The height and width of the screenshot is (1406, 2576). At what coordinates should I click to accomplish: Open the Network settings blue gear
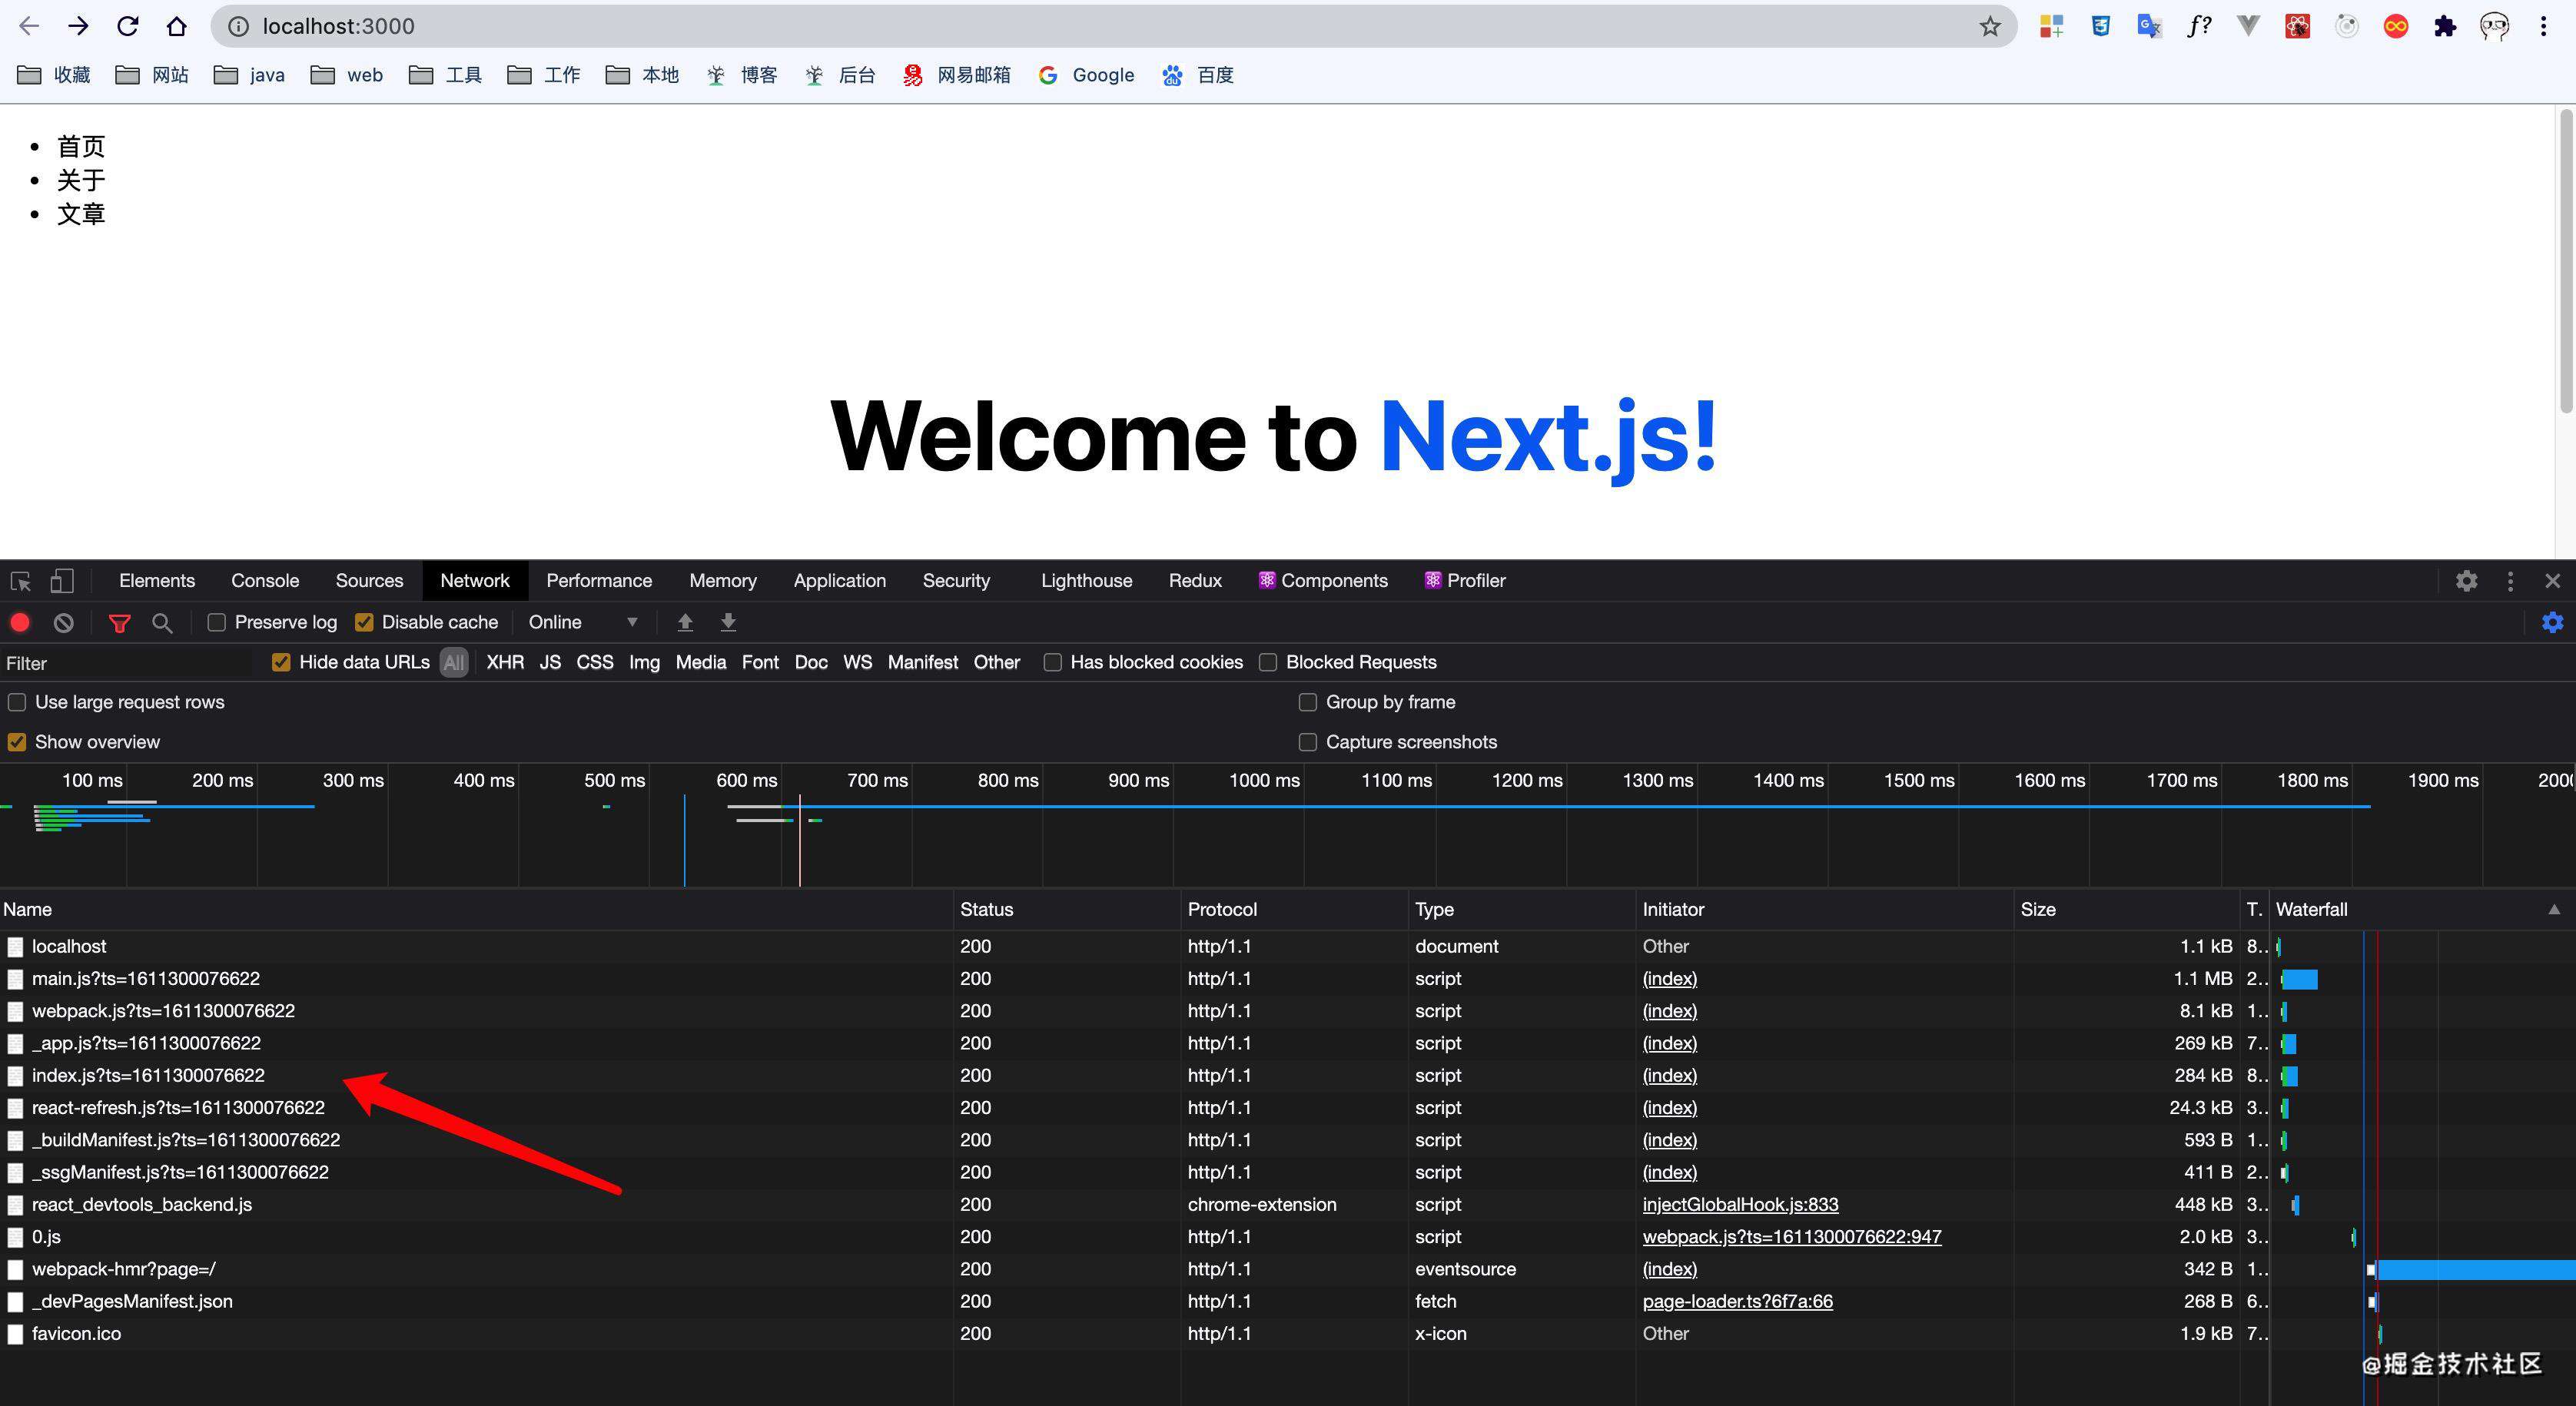[x=2553, y=622]
